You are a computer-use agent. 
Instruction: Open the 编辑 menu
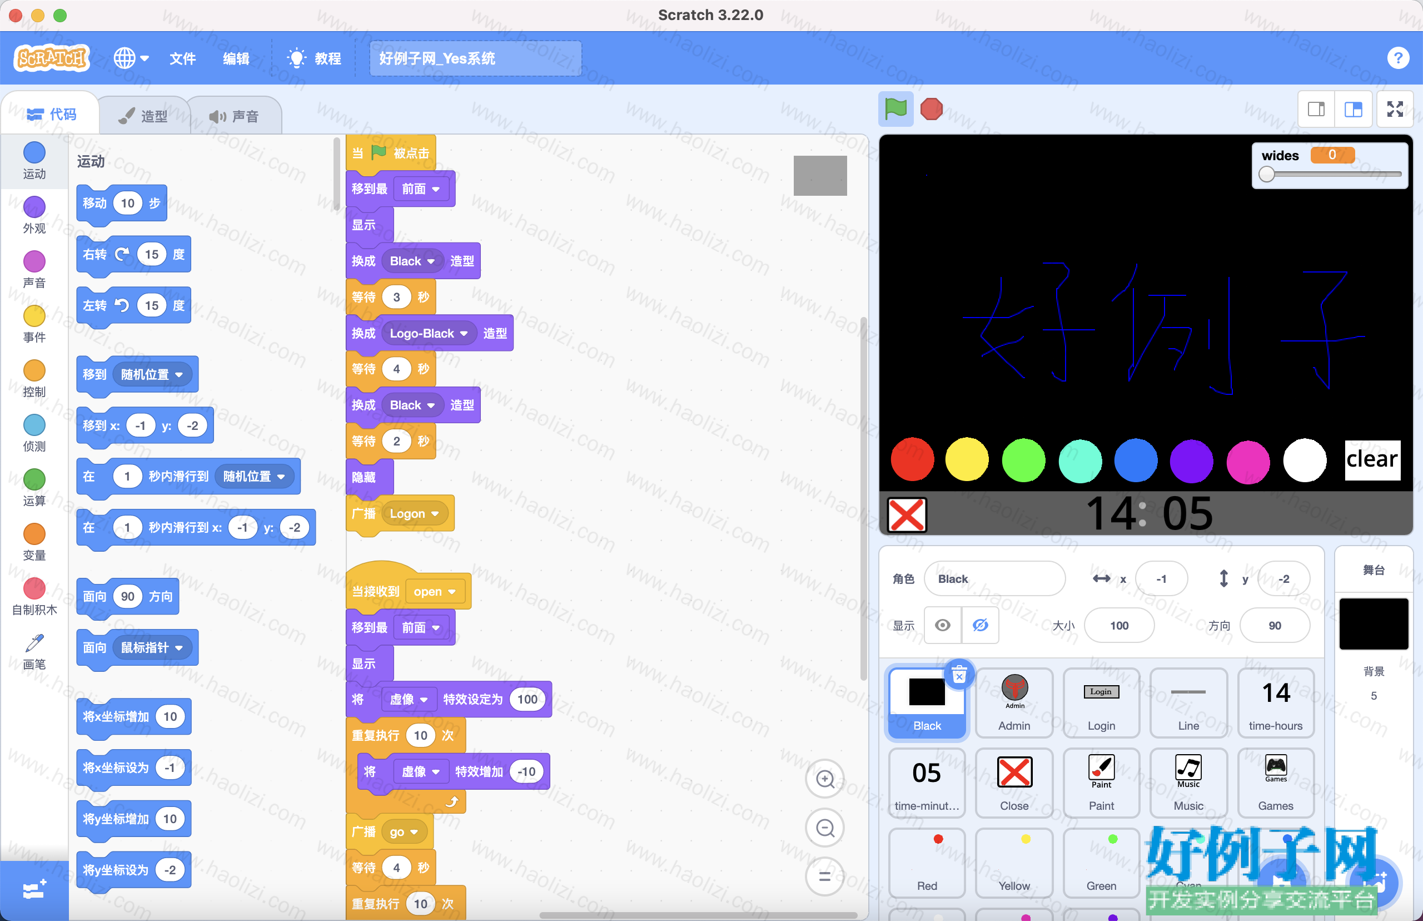(x=236, y=58)
